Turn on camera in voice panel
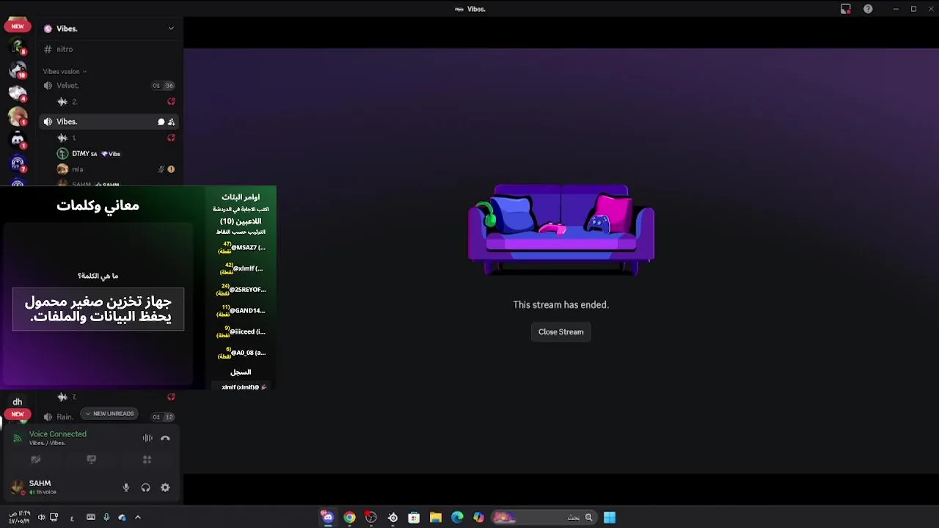This screenshot has width=939, height=528. pyautogui.click(x=35, y=460)
